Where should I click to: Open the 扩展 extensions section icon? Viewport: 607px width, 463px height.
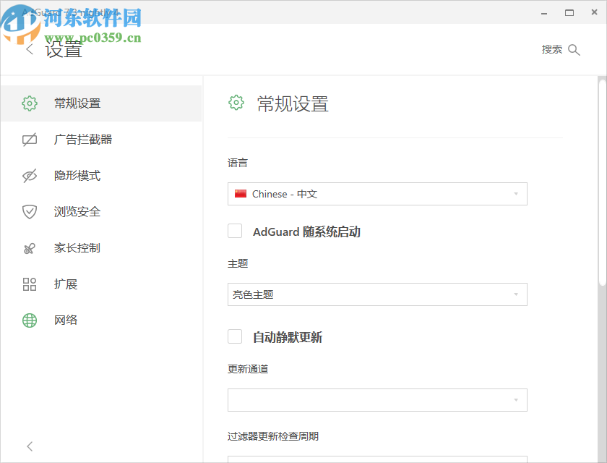pyautogui.click(x=29, y=284)
